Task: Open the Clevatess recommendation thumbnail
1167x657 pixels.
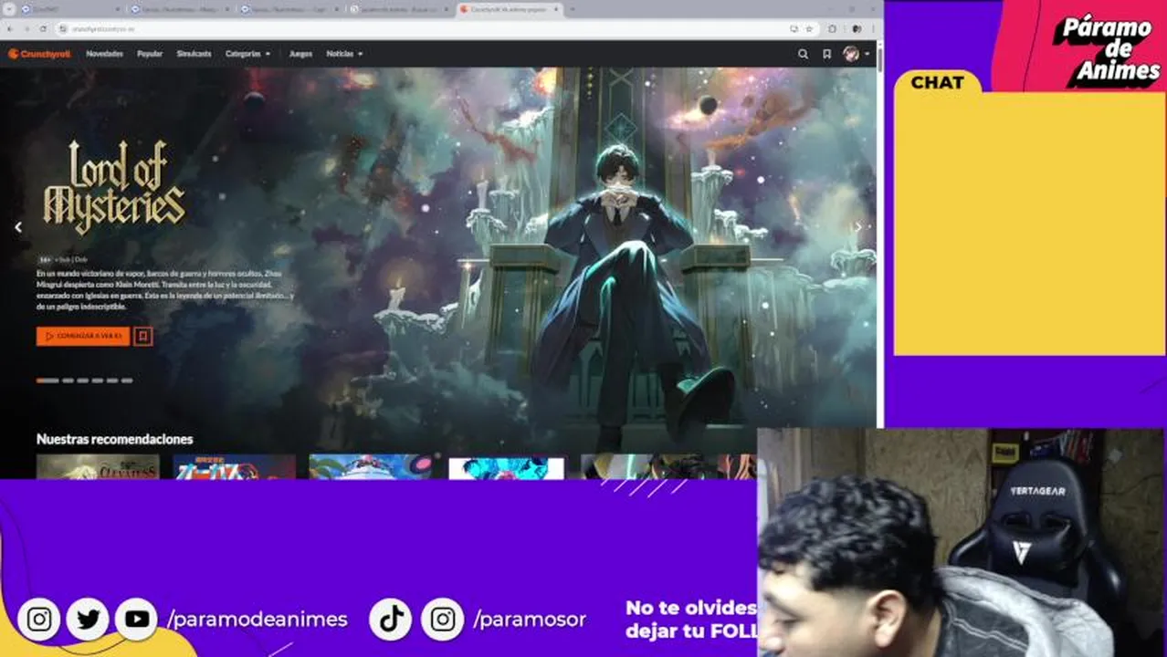Action: click(x=98, y=466)
